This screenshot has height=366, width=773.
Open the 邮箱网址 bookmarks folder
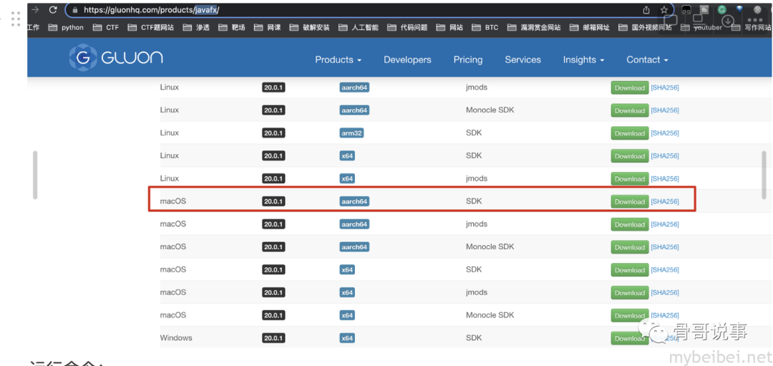click(589, 28)
